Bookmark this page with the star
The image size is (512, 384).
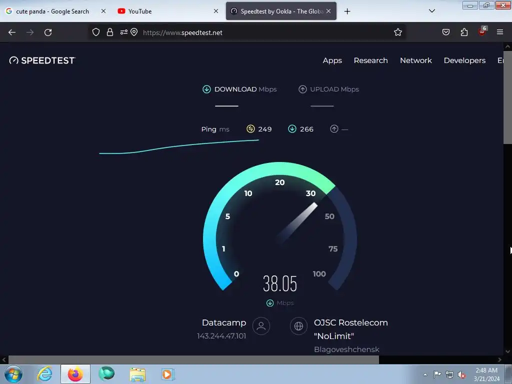point(397,32)
